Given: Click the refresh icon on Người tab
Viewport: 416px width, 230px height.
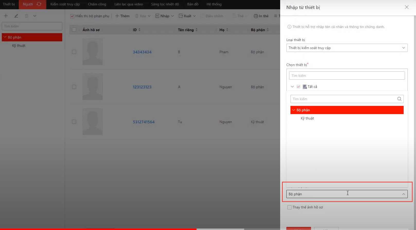Looking at the screenshot, I should pyautogui.click(x=39, y=4).
